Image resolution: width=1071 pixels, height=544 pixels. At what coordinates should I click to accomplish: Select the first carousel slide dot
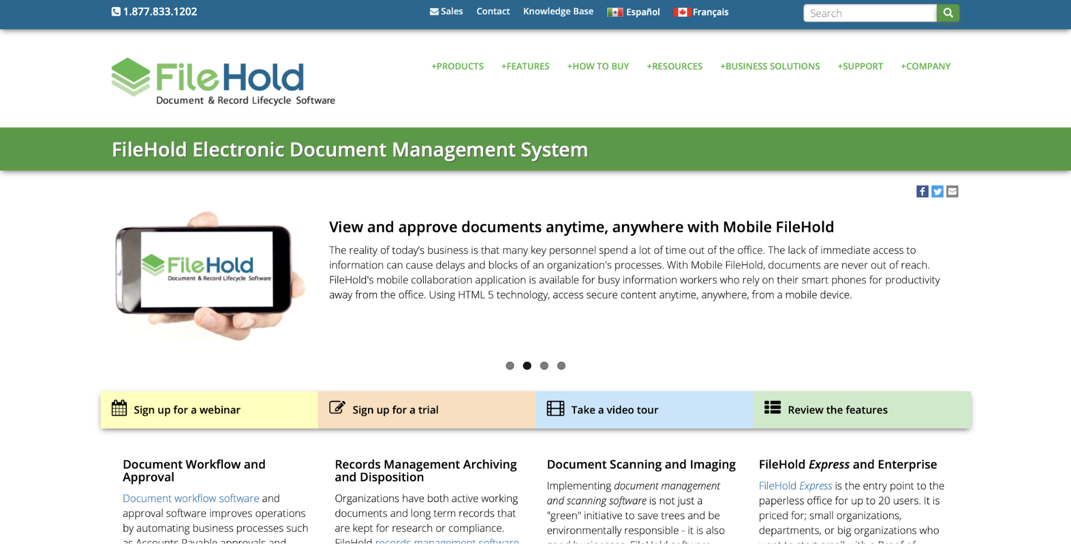[510, 366]
